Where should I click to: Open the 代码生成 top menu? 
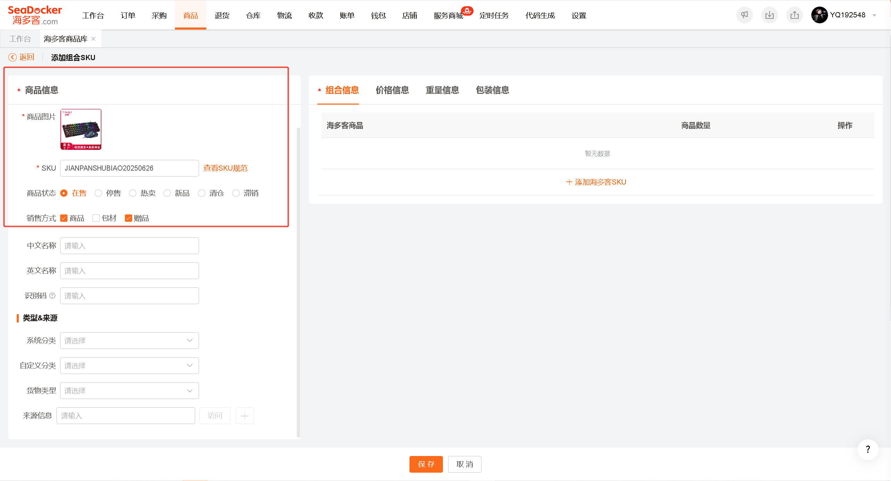pos(540,15)
